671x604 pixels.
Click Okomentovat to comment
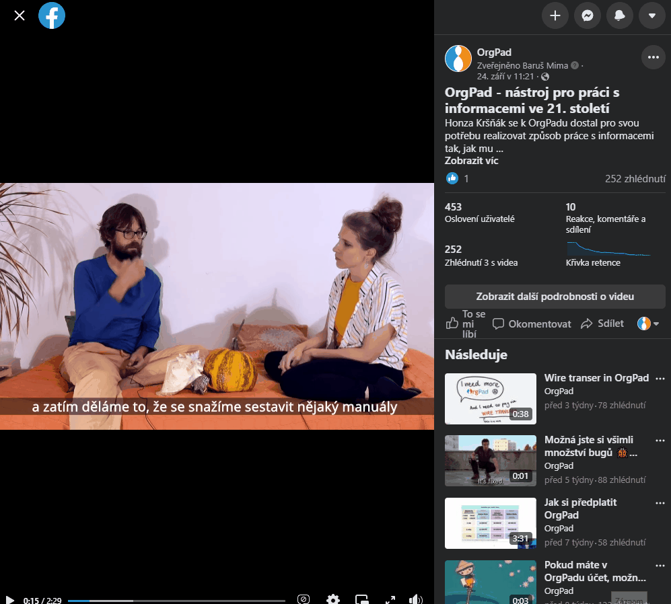coord(532,324)
